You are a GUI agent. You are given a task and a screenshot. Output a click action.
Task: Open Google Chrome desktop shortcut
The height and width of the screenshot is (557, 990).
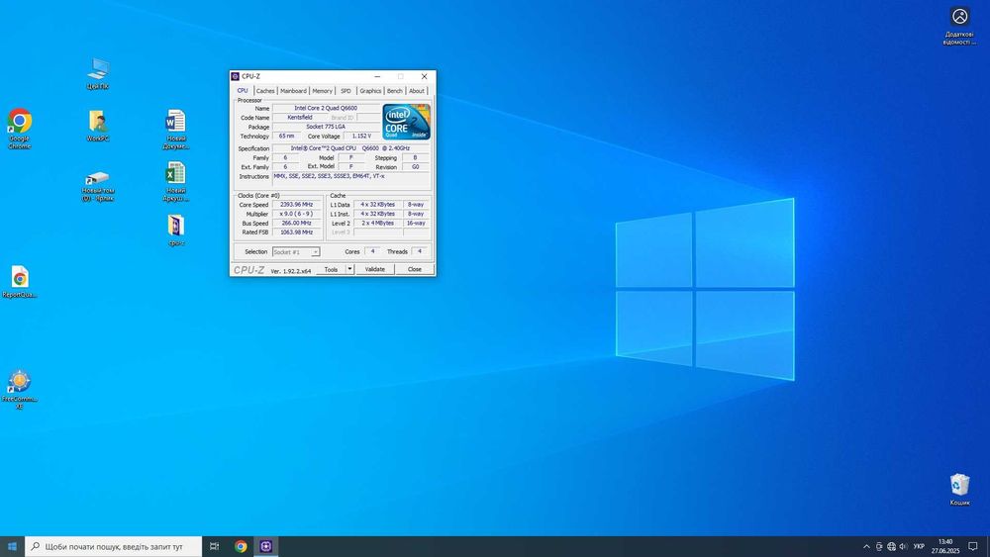19,123
